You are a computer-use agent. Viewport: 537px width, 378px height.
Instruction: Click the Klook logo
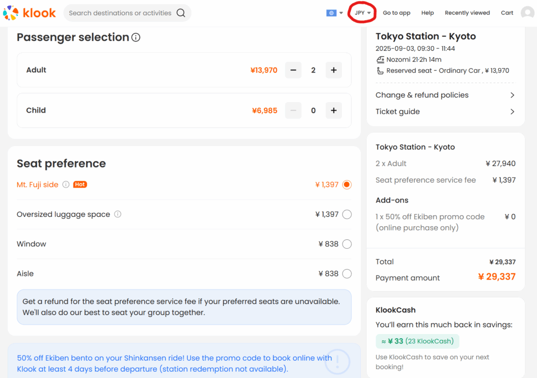click(x=29, y=13)
